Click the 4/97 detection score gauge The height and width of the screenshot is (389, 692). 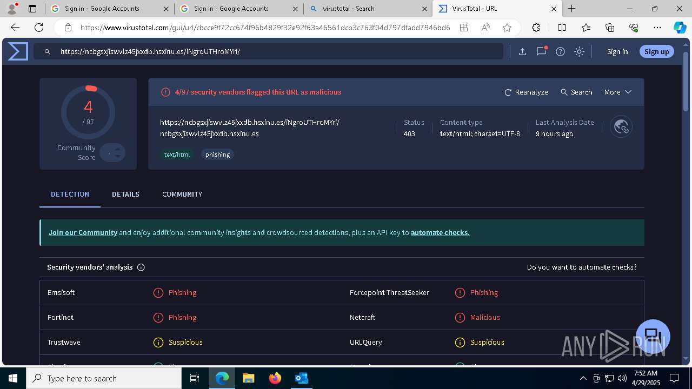pyautogui.click(x=88, y=113)
